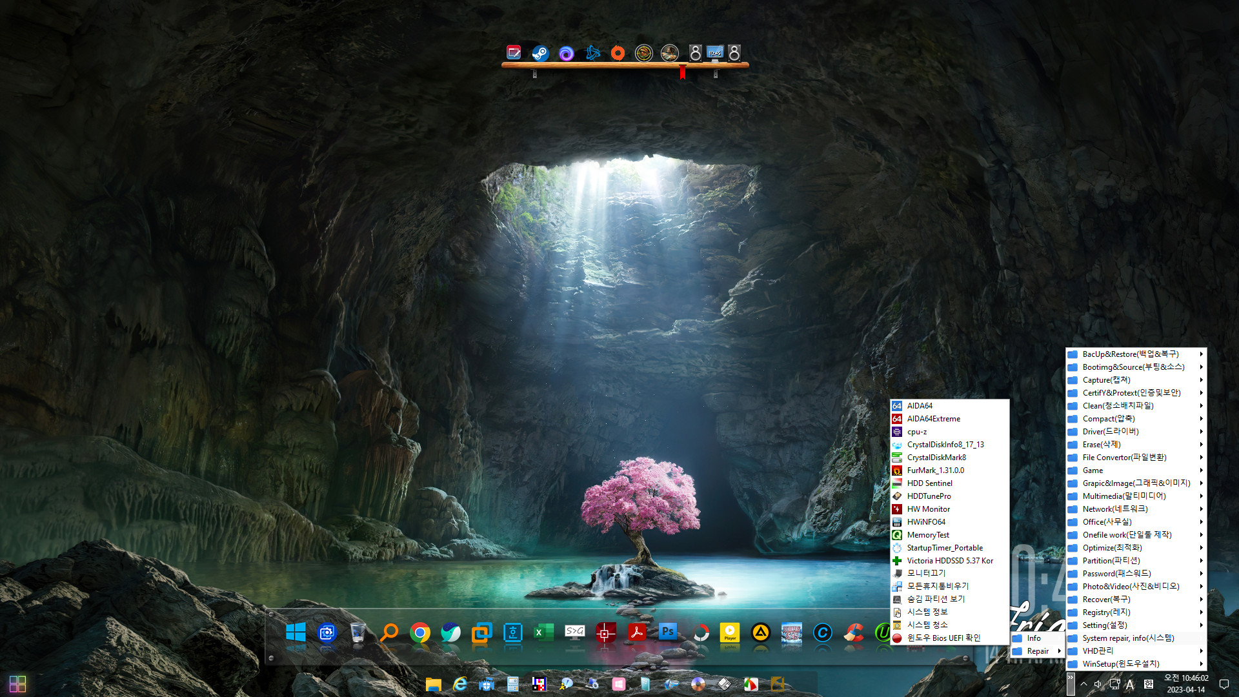Open Internet Explorer on the taskbar

pos(460,684)
